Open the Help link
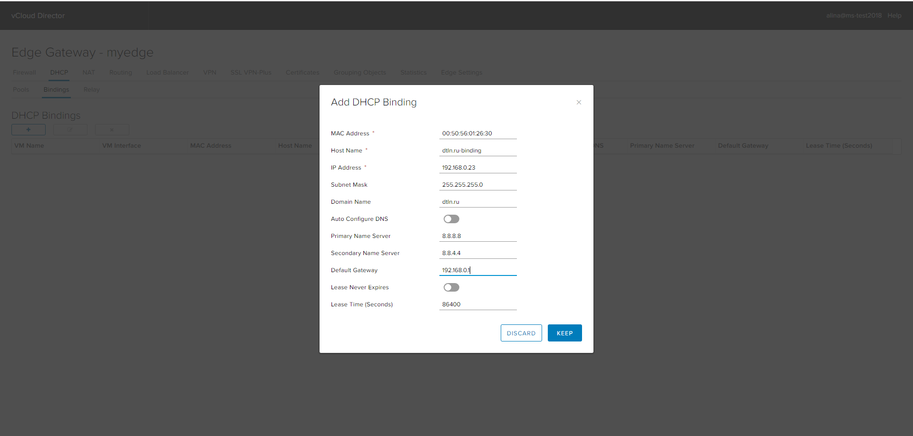 coord(894,15)
